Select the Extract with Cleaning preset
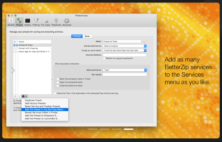Image resolution: width=222 pixels, height=142 pixels. 32,48
